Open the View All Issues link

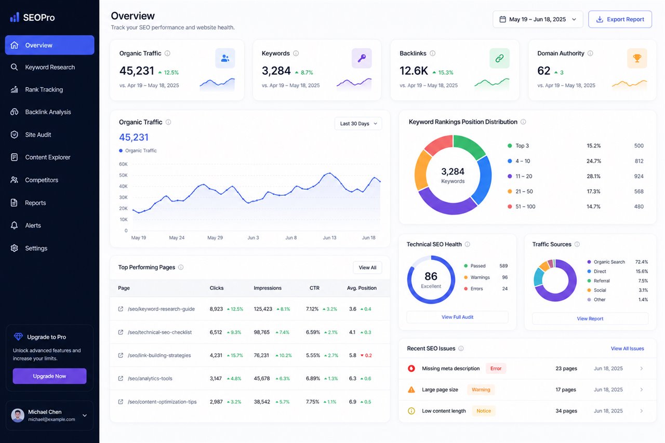click(627, 348)
